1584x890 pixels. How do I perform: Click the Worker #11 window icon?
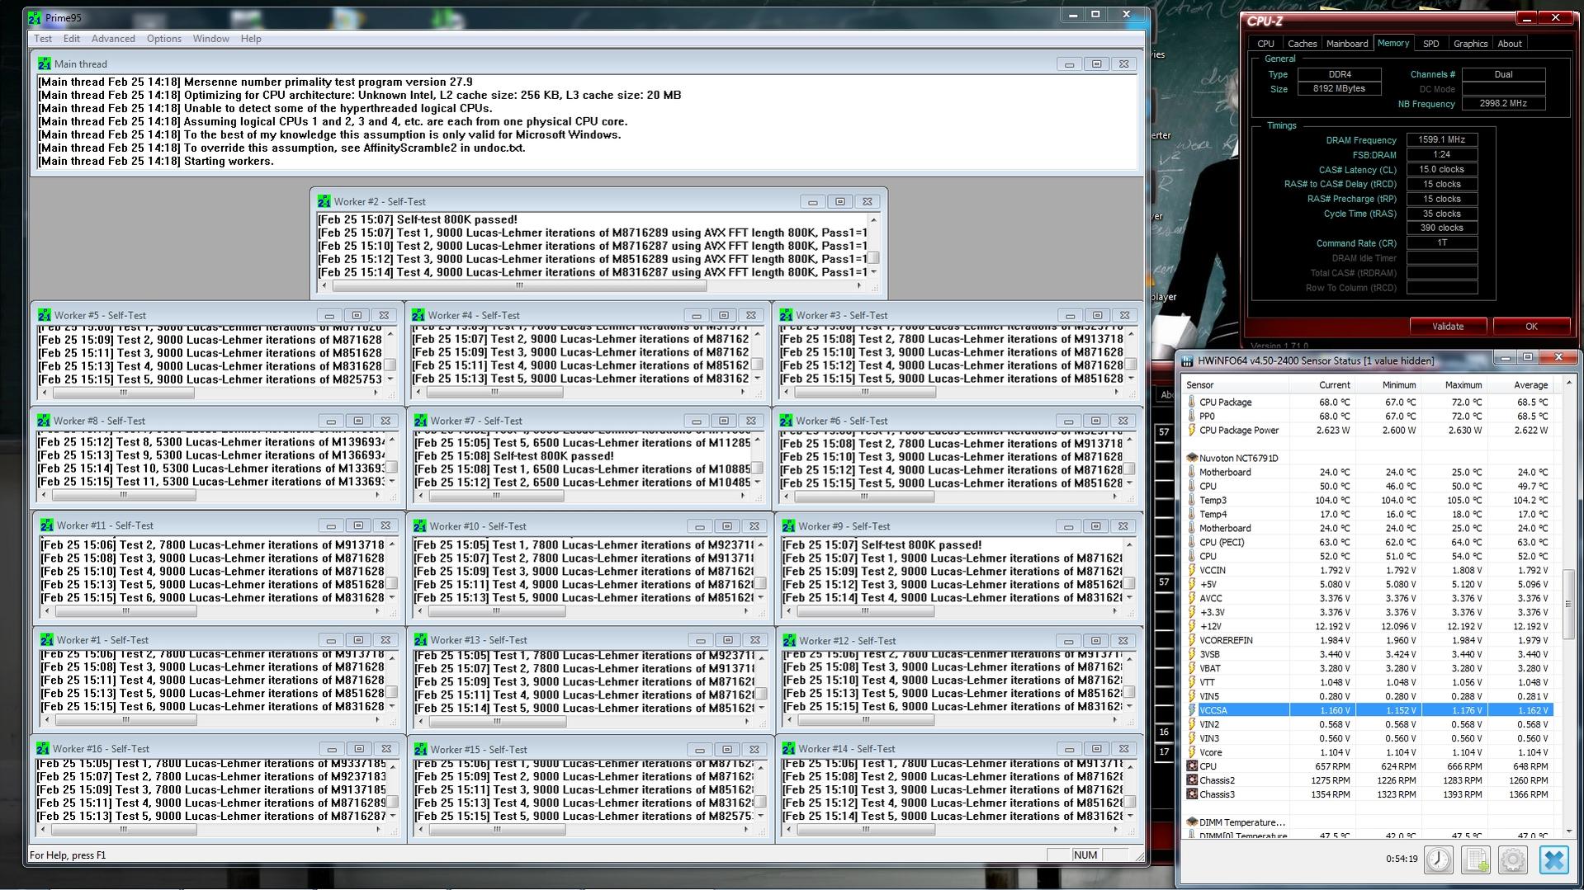tap(46, 525)
